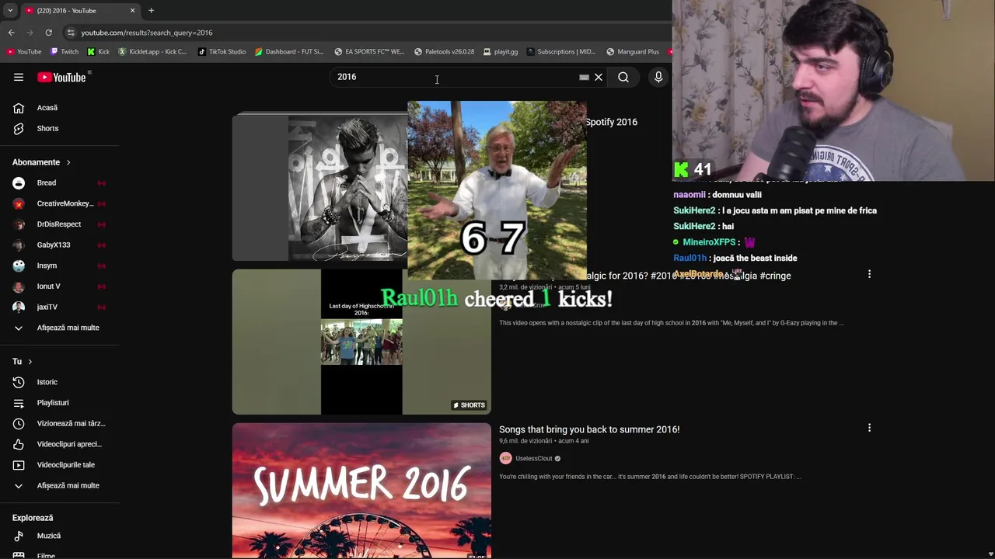Open a new browser tab

(151, 10)
